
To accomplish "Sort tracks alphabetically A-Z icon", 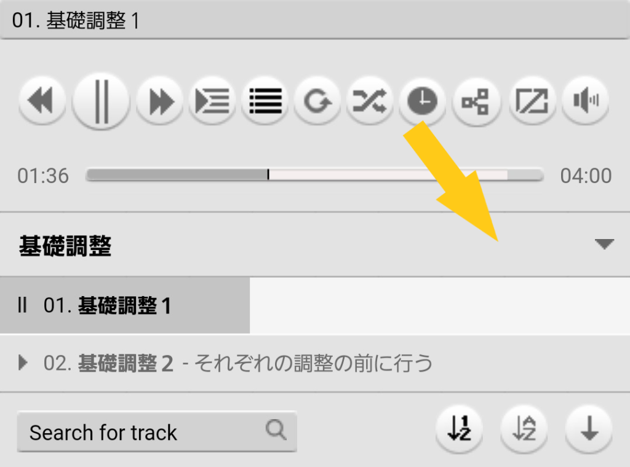I will (x=524, y=429).
